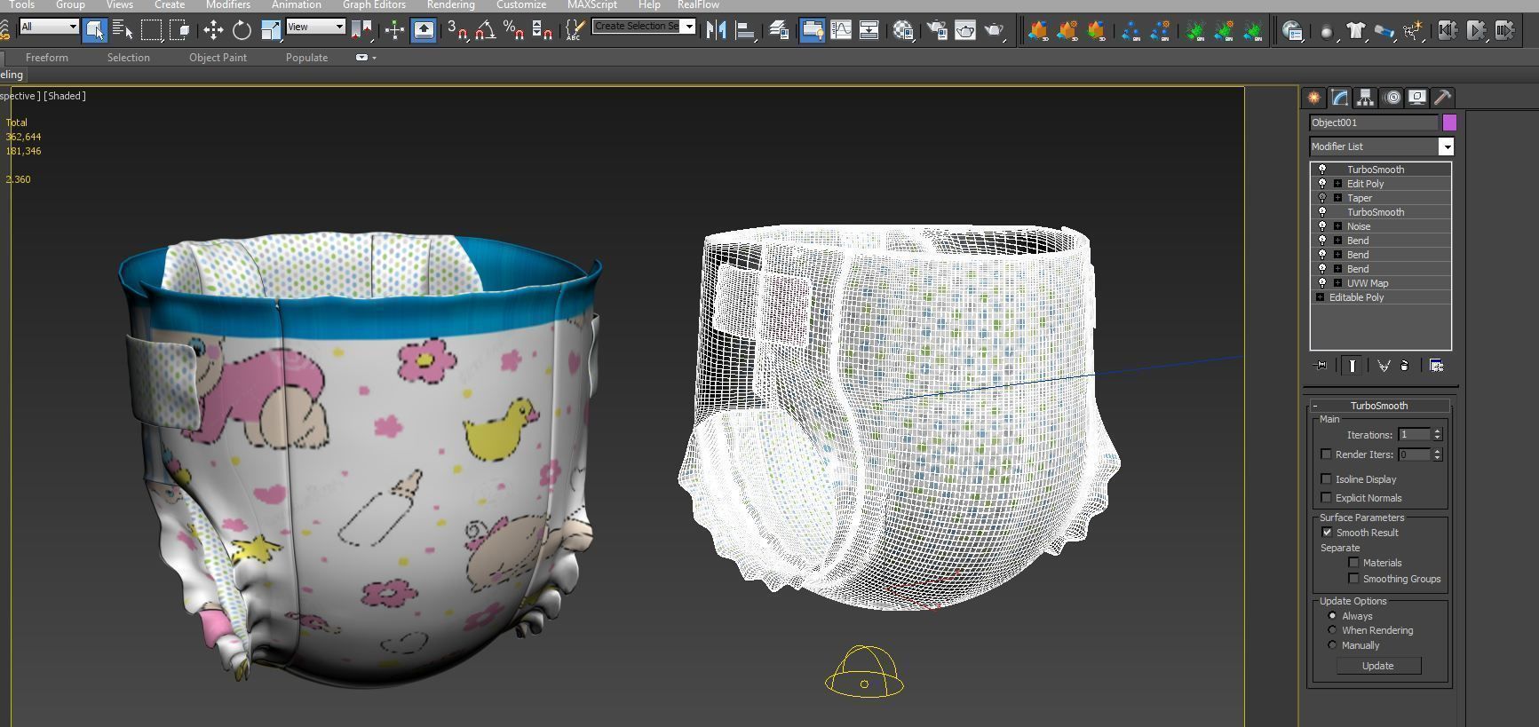
Task: Toggle Show End Result button
Action: (1352, 366)
